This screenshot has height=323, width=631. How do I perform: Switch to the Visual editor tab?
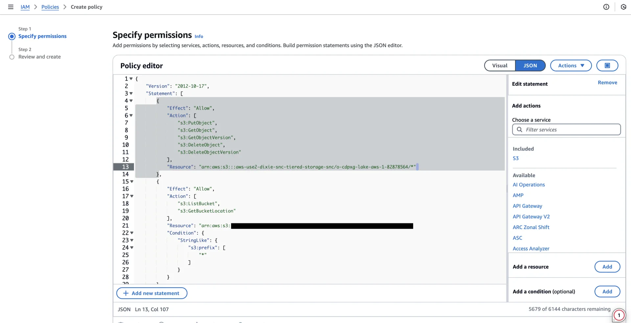pos(500,66)
